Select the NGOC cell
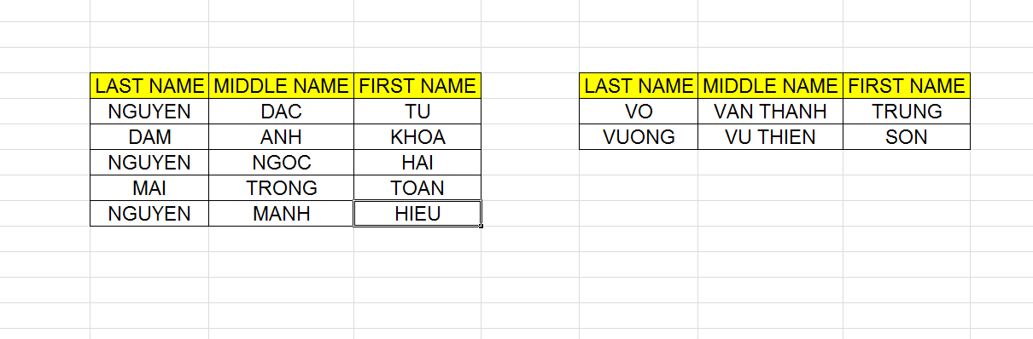The image size is (1033, 339). coord(281,163)
